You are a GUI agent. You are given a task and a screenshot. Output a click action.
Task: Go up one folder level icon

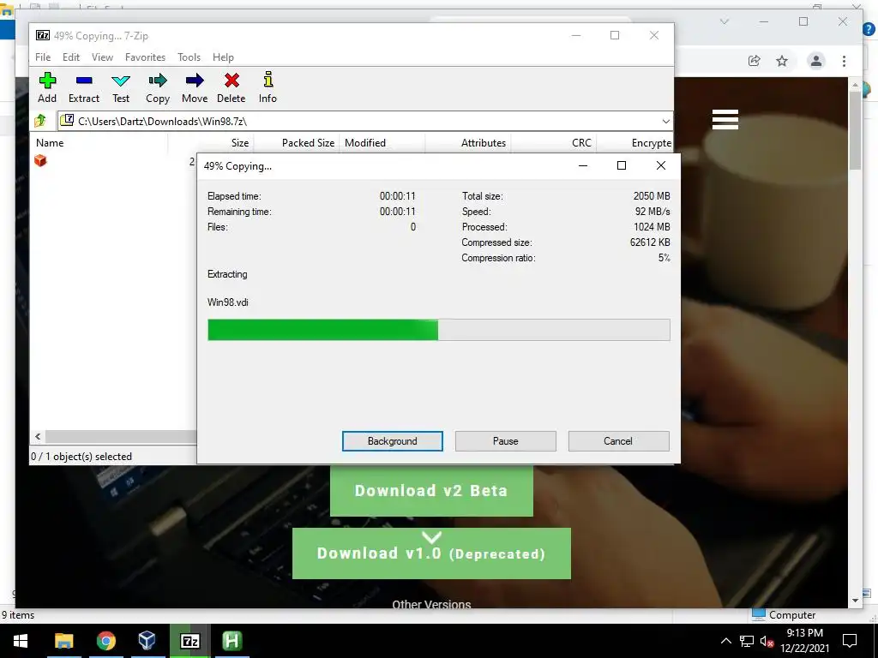pyautogui.click(x=40, y=120)
